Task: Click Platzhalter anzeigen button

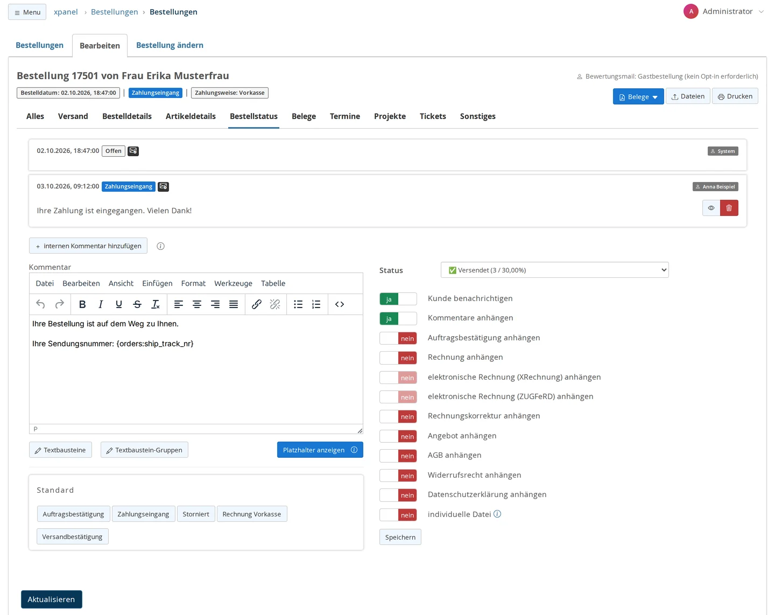Action: [x=320, y=450]
